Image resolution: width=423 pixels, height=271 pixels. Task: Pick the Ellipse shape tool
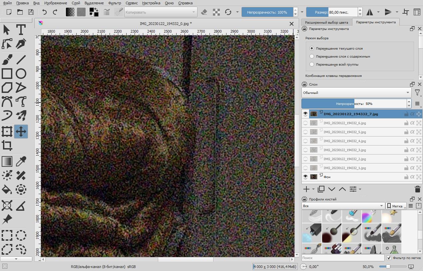(x=21, y=73)
